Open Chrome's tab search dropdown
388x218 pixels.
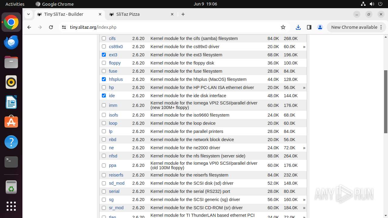click(28, 14)
